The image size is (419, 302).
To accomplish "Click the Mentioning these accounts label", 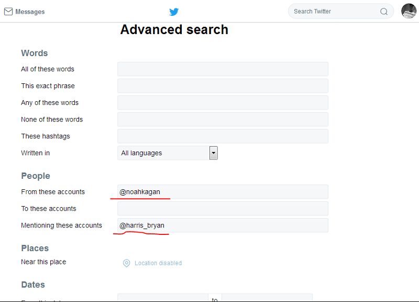I will 61,225.
